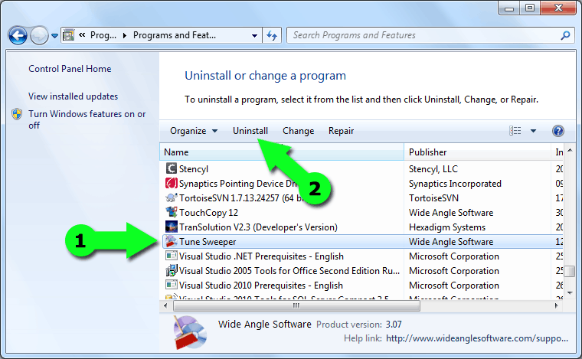Click Synaptics Incorporated publisher cell
Viewport: 582px width, 359px height.
tap(455, 184)
